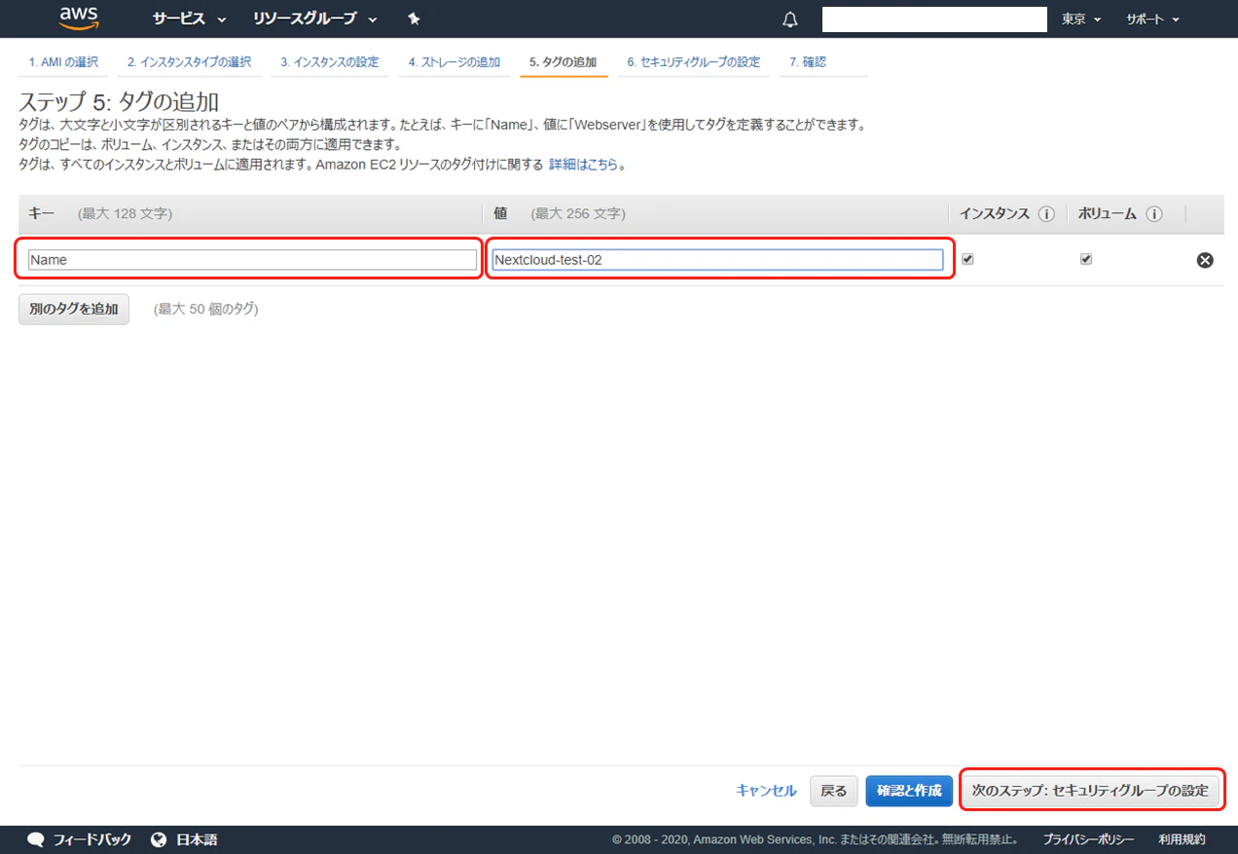This screenshot has width=1238, height=854.
Task: Click the value field containing Nextcloud-test-02
Action: 717,260
